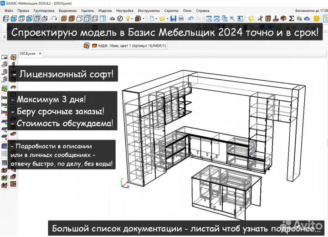This screenshot has height=237, width=328.
Task: Select the flat brown textured shading icon
Action: (64, 19)
